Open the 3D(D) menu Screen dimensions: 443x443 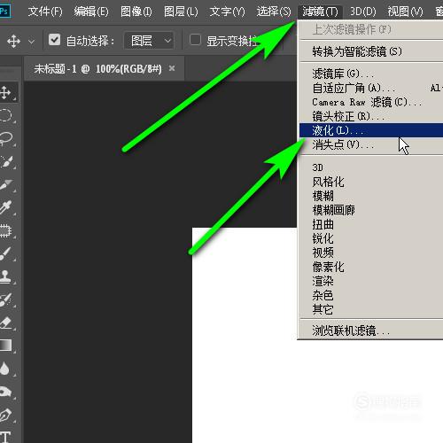(363, 12)
